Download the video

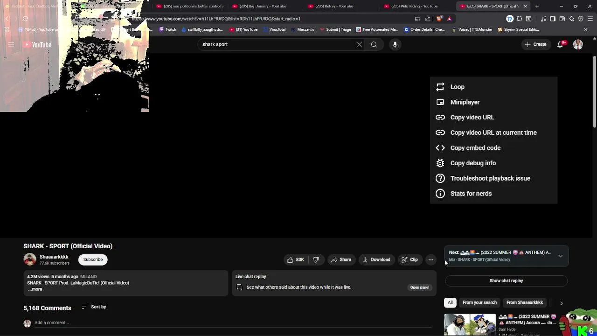click(x=376, y=259)
